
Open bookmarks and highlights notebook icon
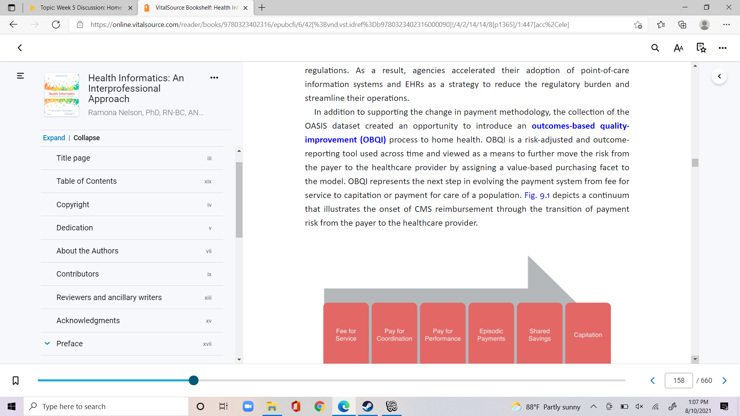pos(701,48)
